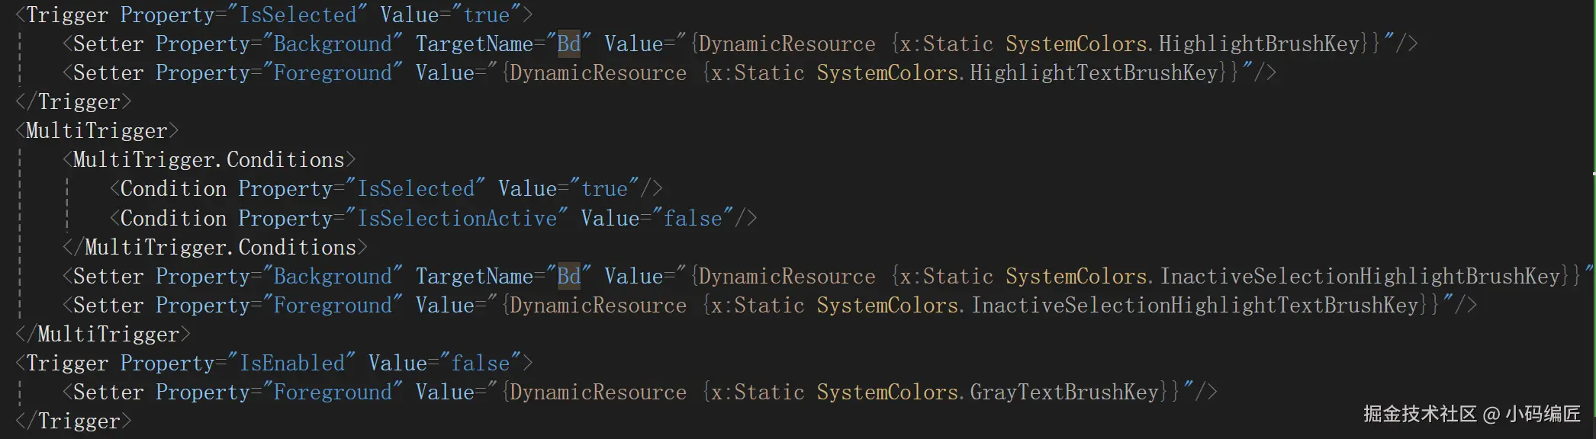Click the InactiveSelectionHighlightTextBrushKey resource key
The height and width of the screenshot is (439, 1596).
1194,306
